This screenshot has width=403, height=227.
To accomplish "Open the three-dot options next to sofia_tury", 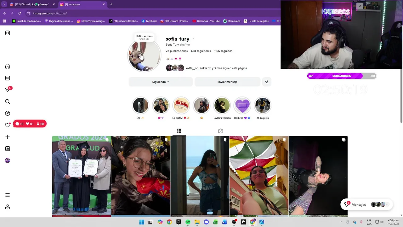I will click(x=193, y=39).
